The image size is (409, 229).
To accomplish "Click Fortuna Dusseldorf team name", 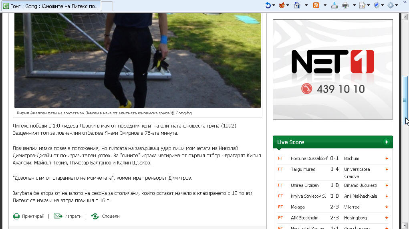I will [309, 158].
